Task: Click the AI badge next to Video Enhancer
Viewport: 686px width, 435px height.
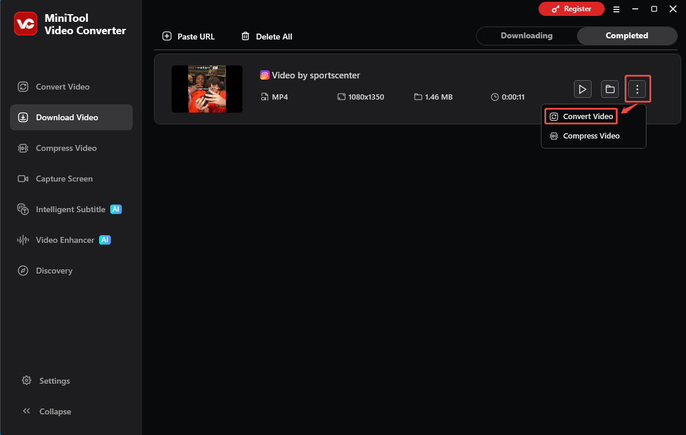Action: [105, 239]
